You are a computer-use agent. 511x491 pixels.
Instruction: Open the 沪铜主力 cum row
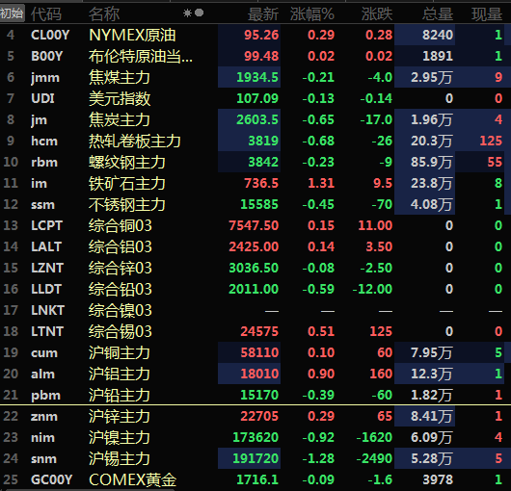coord(255,352)
